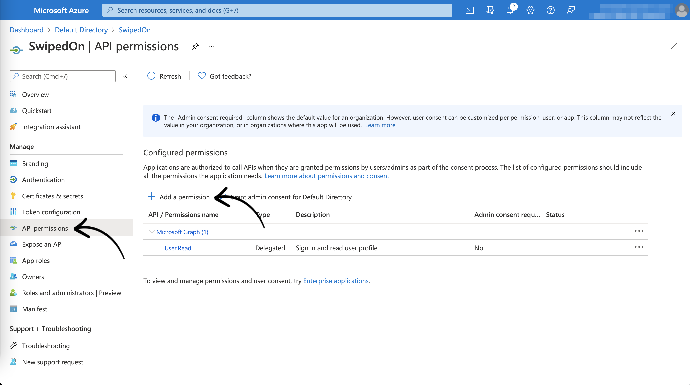Screen dimensions: 690x385
Task: Click the Admin consent required column header
Action: pyautogui.click(x=507, y=215)
